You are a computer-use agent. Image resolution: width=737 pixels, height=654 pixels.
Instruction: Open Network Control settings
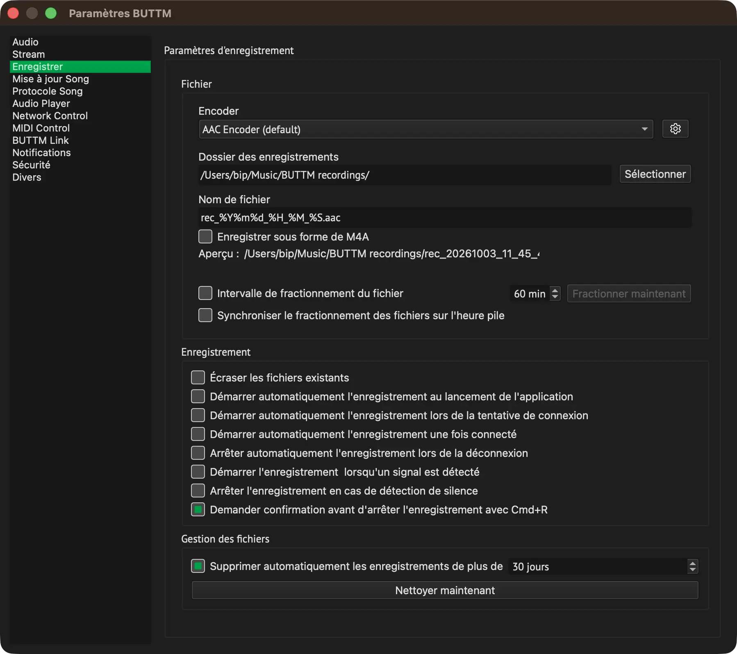(80, 116)
